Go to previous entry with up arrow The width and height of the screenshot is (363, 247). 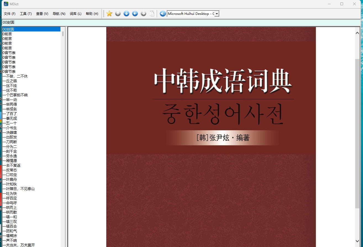coord(118,14)
